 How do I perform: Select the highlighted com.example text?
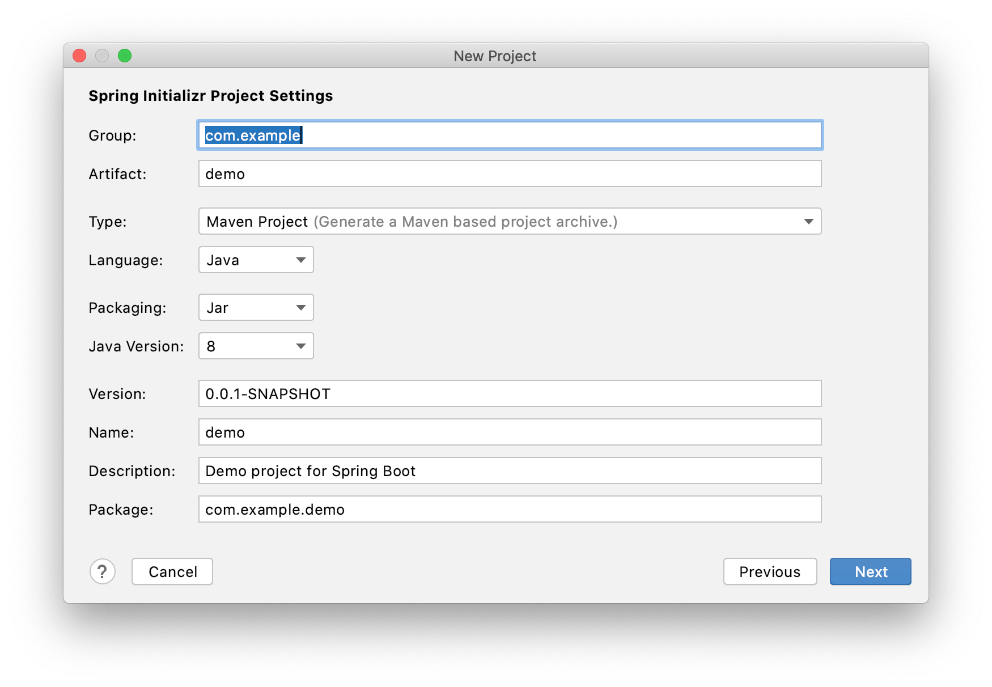pyautogui.click(x=252, y=135)
